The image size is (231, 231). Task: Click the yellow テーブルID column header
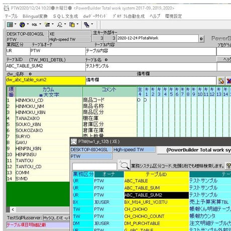coord(157,174)
